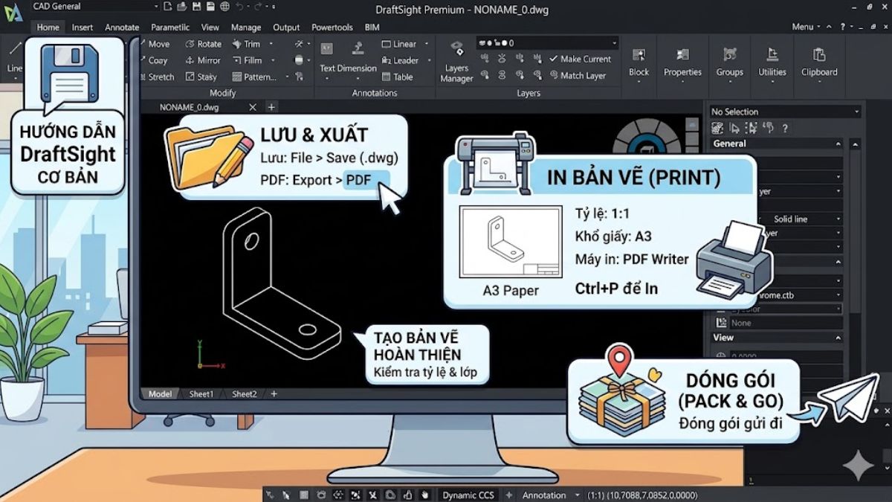Click the scroll-up arrow of Properties panel scrollbar
The image size is (892, 502).
pyautogui.click(x=856, y=144)
